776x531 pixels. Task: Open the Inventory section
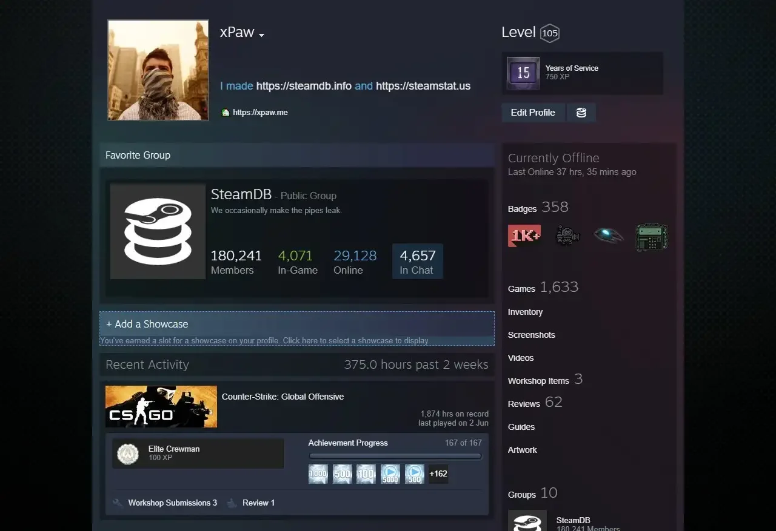[x=525, y=312]
